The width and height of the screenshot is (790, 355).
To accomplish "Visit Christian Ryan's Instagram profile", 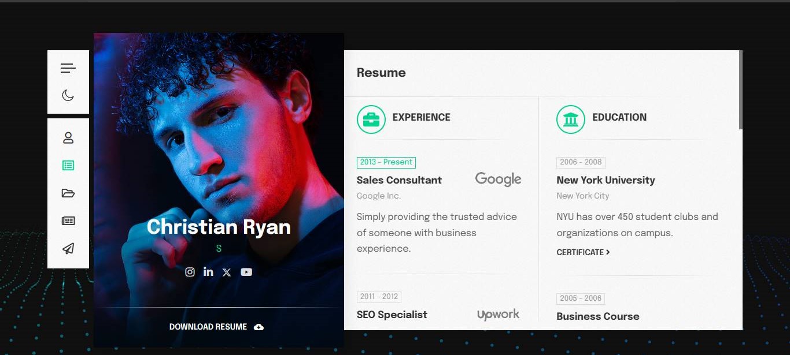I will (x=190, y=272).
